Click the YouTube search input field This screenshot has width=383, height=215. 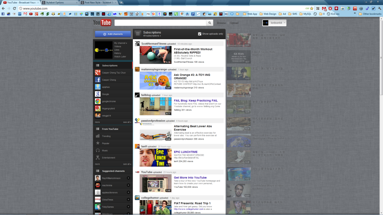point(160,23)
